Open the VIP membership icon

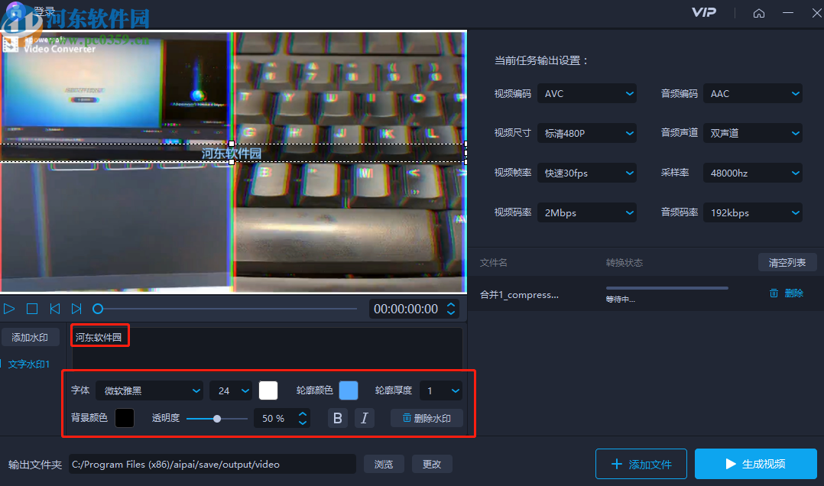point(703,12)
